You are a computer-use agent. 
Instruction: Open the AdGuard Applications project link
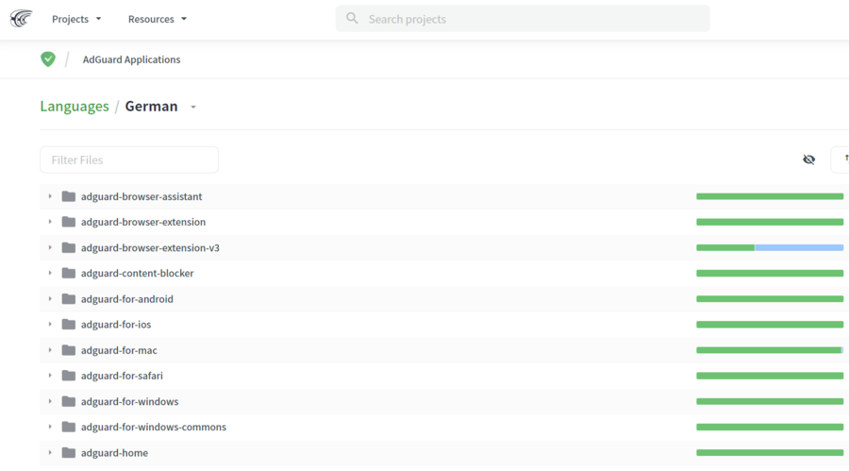(x=131, y=59)
